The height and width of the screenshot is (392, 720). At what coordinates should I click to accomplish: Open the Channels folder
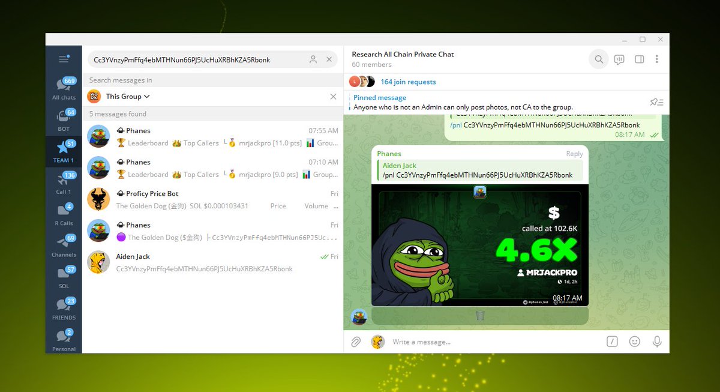click(x=64, y=246)
